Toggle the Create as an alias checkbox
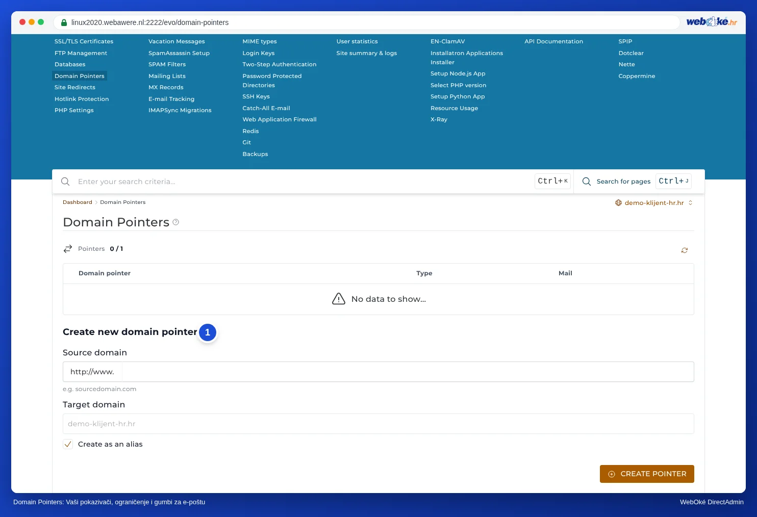The image size is (757, 517). (68, 444)
